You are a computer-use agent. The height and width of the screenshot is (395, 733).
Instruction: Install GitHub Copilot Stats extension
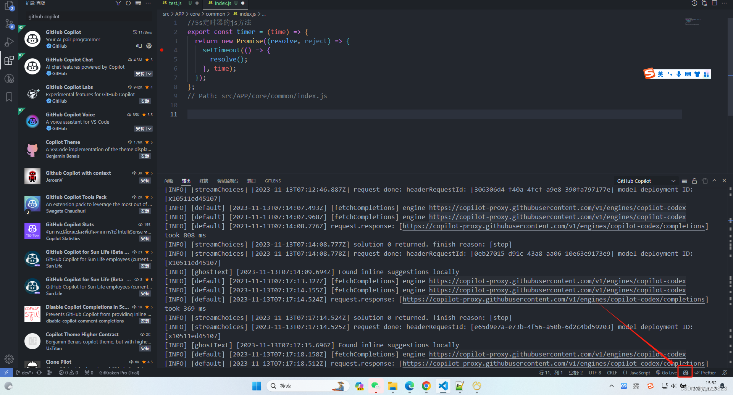pyautogui.click(x=145, y=239)
